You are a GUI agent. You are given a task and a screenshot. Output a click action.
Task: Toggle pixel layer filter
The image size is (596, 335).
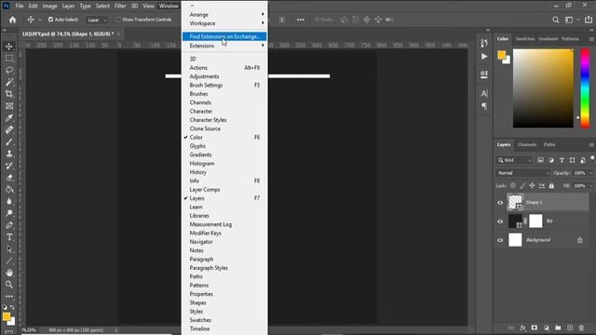pyautogui.click(x=540, y=160)
